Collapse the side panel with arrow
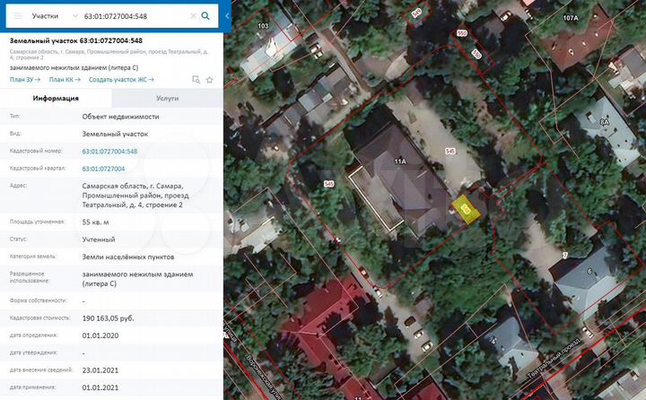646x400 pixels. point(227,16)
